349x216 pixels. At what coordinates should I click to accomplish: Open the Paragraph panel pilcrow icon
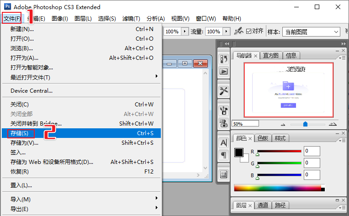click(x=223, y=155)
